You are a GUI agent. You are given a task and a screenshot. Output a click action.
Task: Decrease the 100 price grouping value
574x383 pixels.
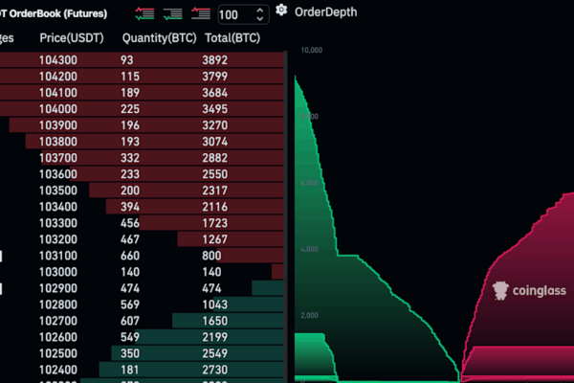tap(260, 18)
